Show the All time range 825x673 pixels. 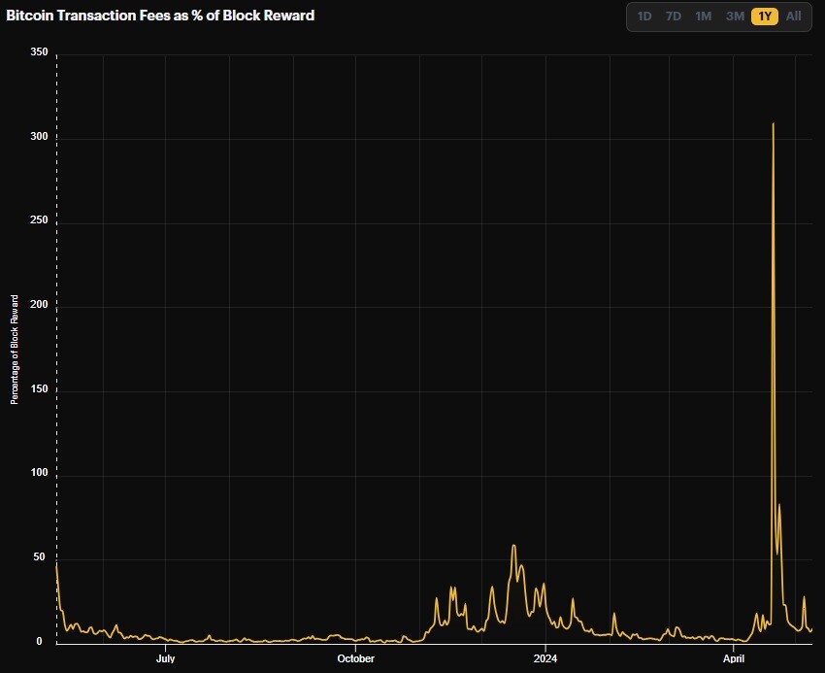click(x=793, y=17)
